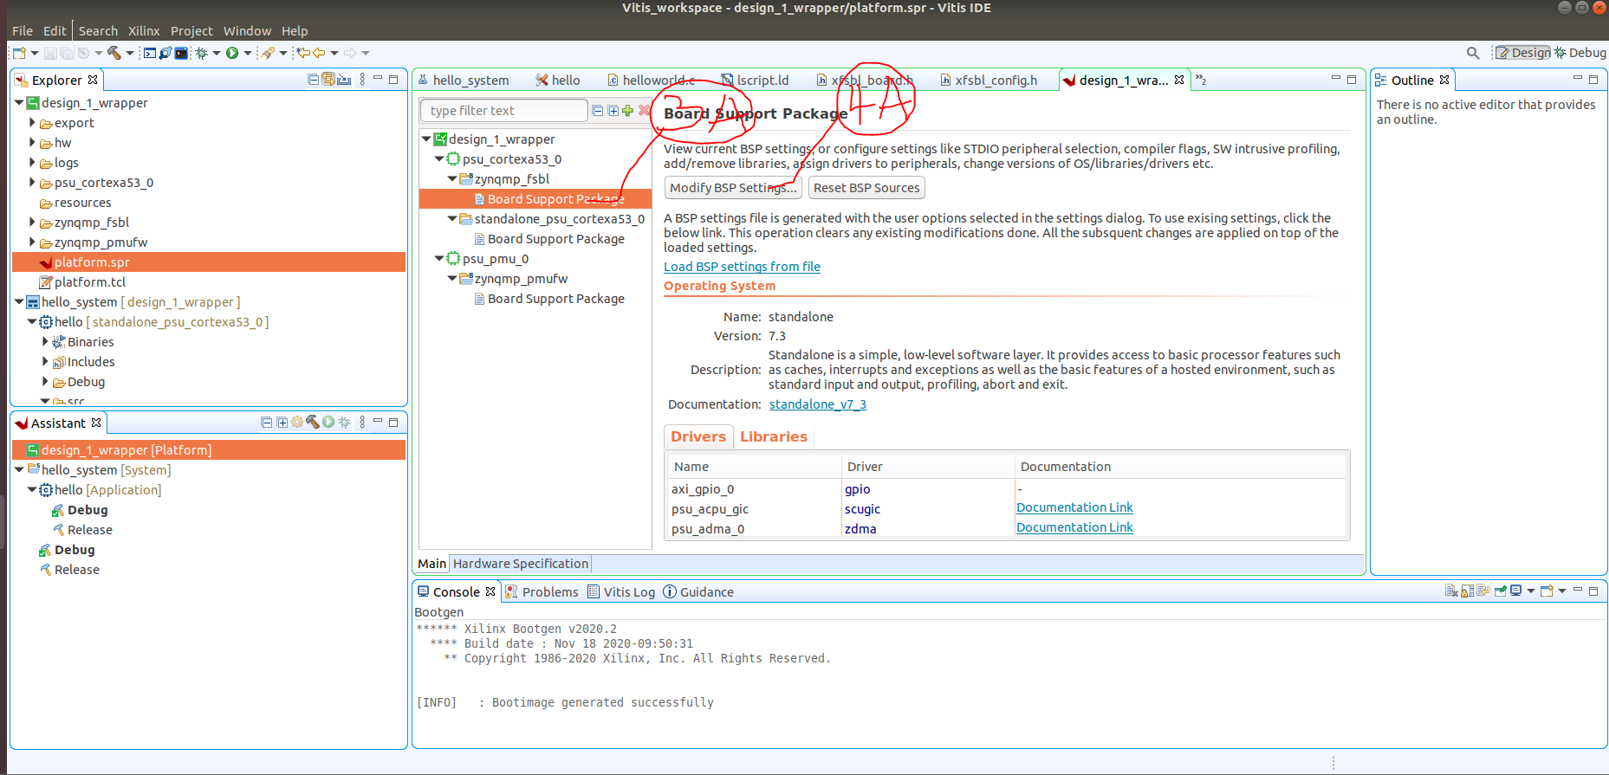Open dropdown arrow next to Debug bug icon
This screenshot has height=775, width=1609.
(x=217, y=53)
